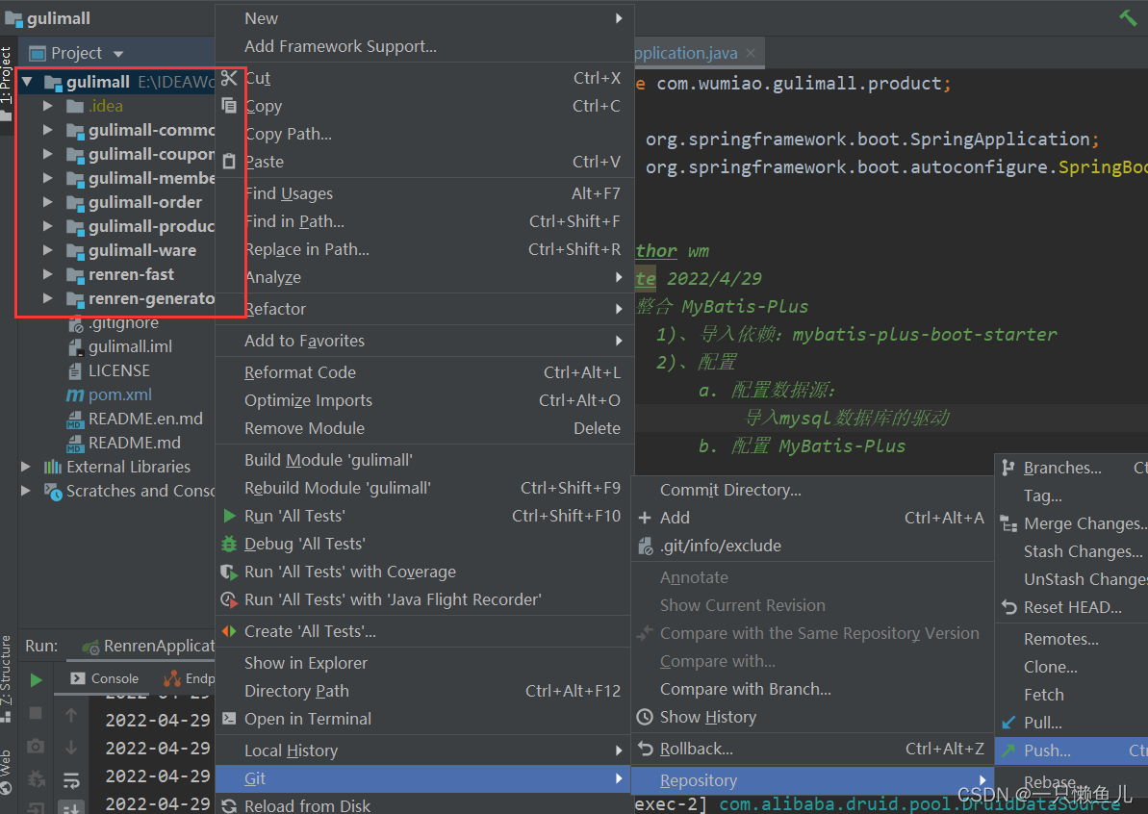Select the LICENSE file
Image resolution: width=1148 pixels, height=814 pixels.
118,370
